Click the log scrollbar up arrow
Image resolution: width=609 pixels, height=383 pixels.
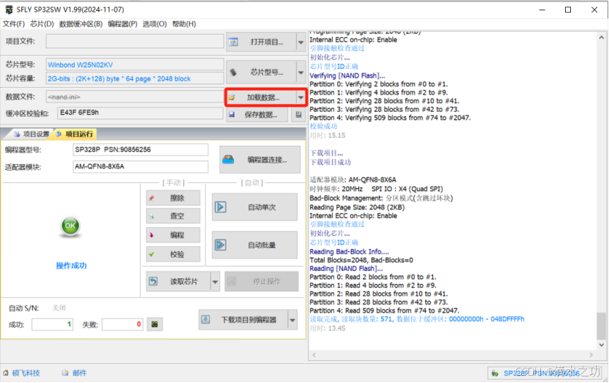pyautogui.click(x=601, y=37)
